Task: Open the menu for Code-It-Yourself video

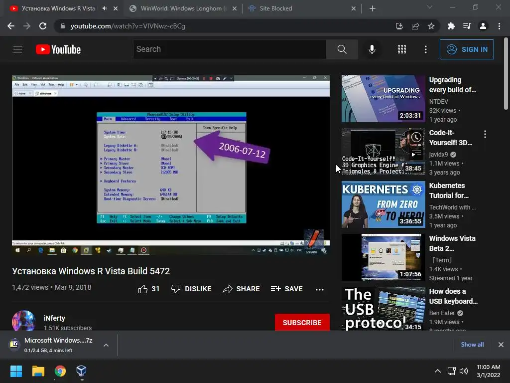Action: pos(485,134)
